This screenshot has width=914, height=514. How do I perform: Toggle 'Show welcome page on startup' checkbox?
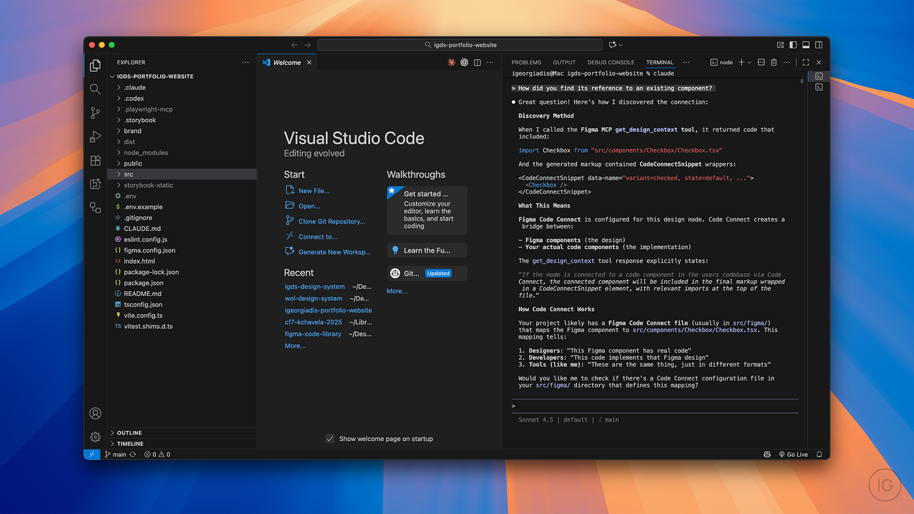pos(330,438)
